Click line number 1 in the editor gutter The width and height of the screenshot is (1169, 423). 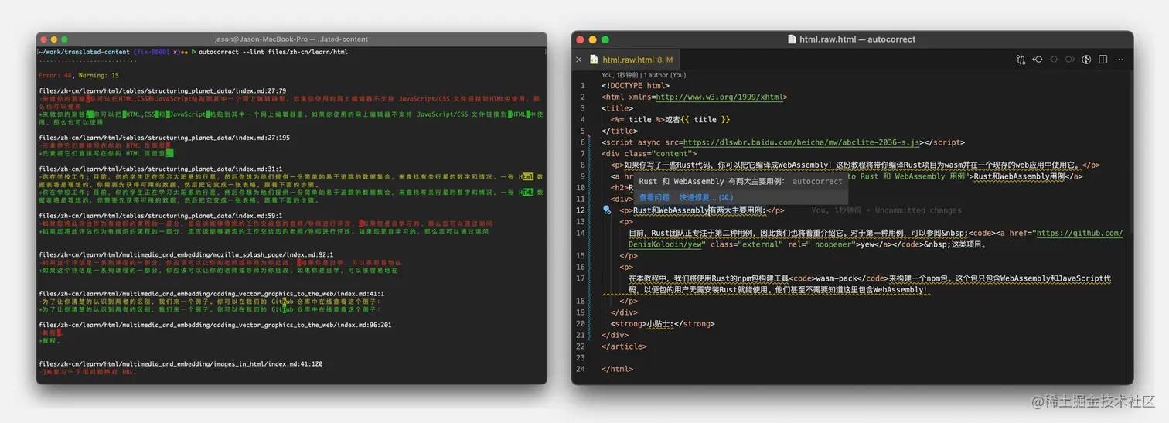pos(582,86)
